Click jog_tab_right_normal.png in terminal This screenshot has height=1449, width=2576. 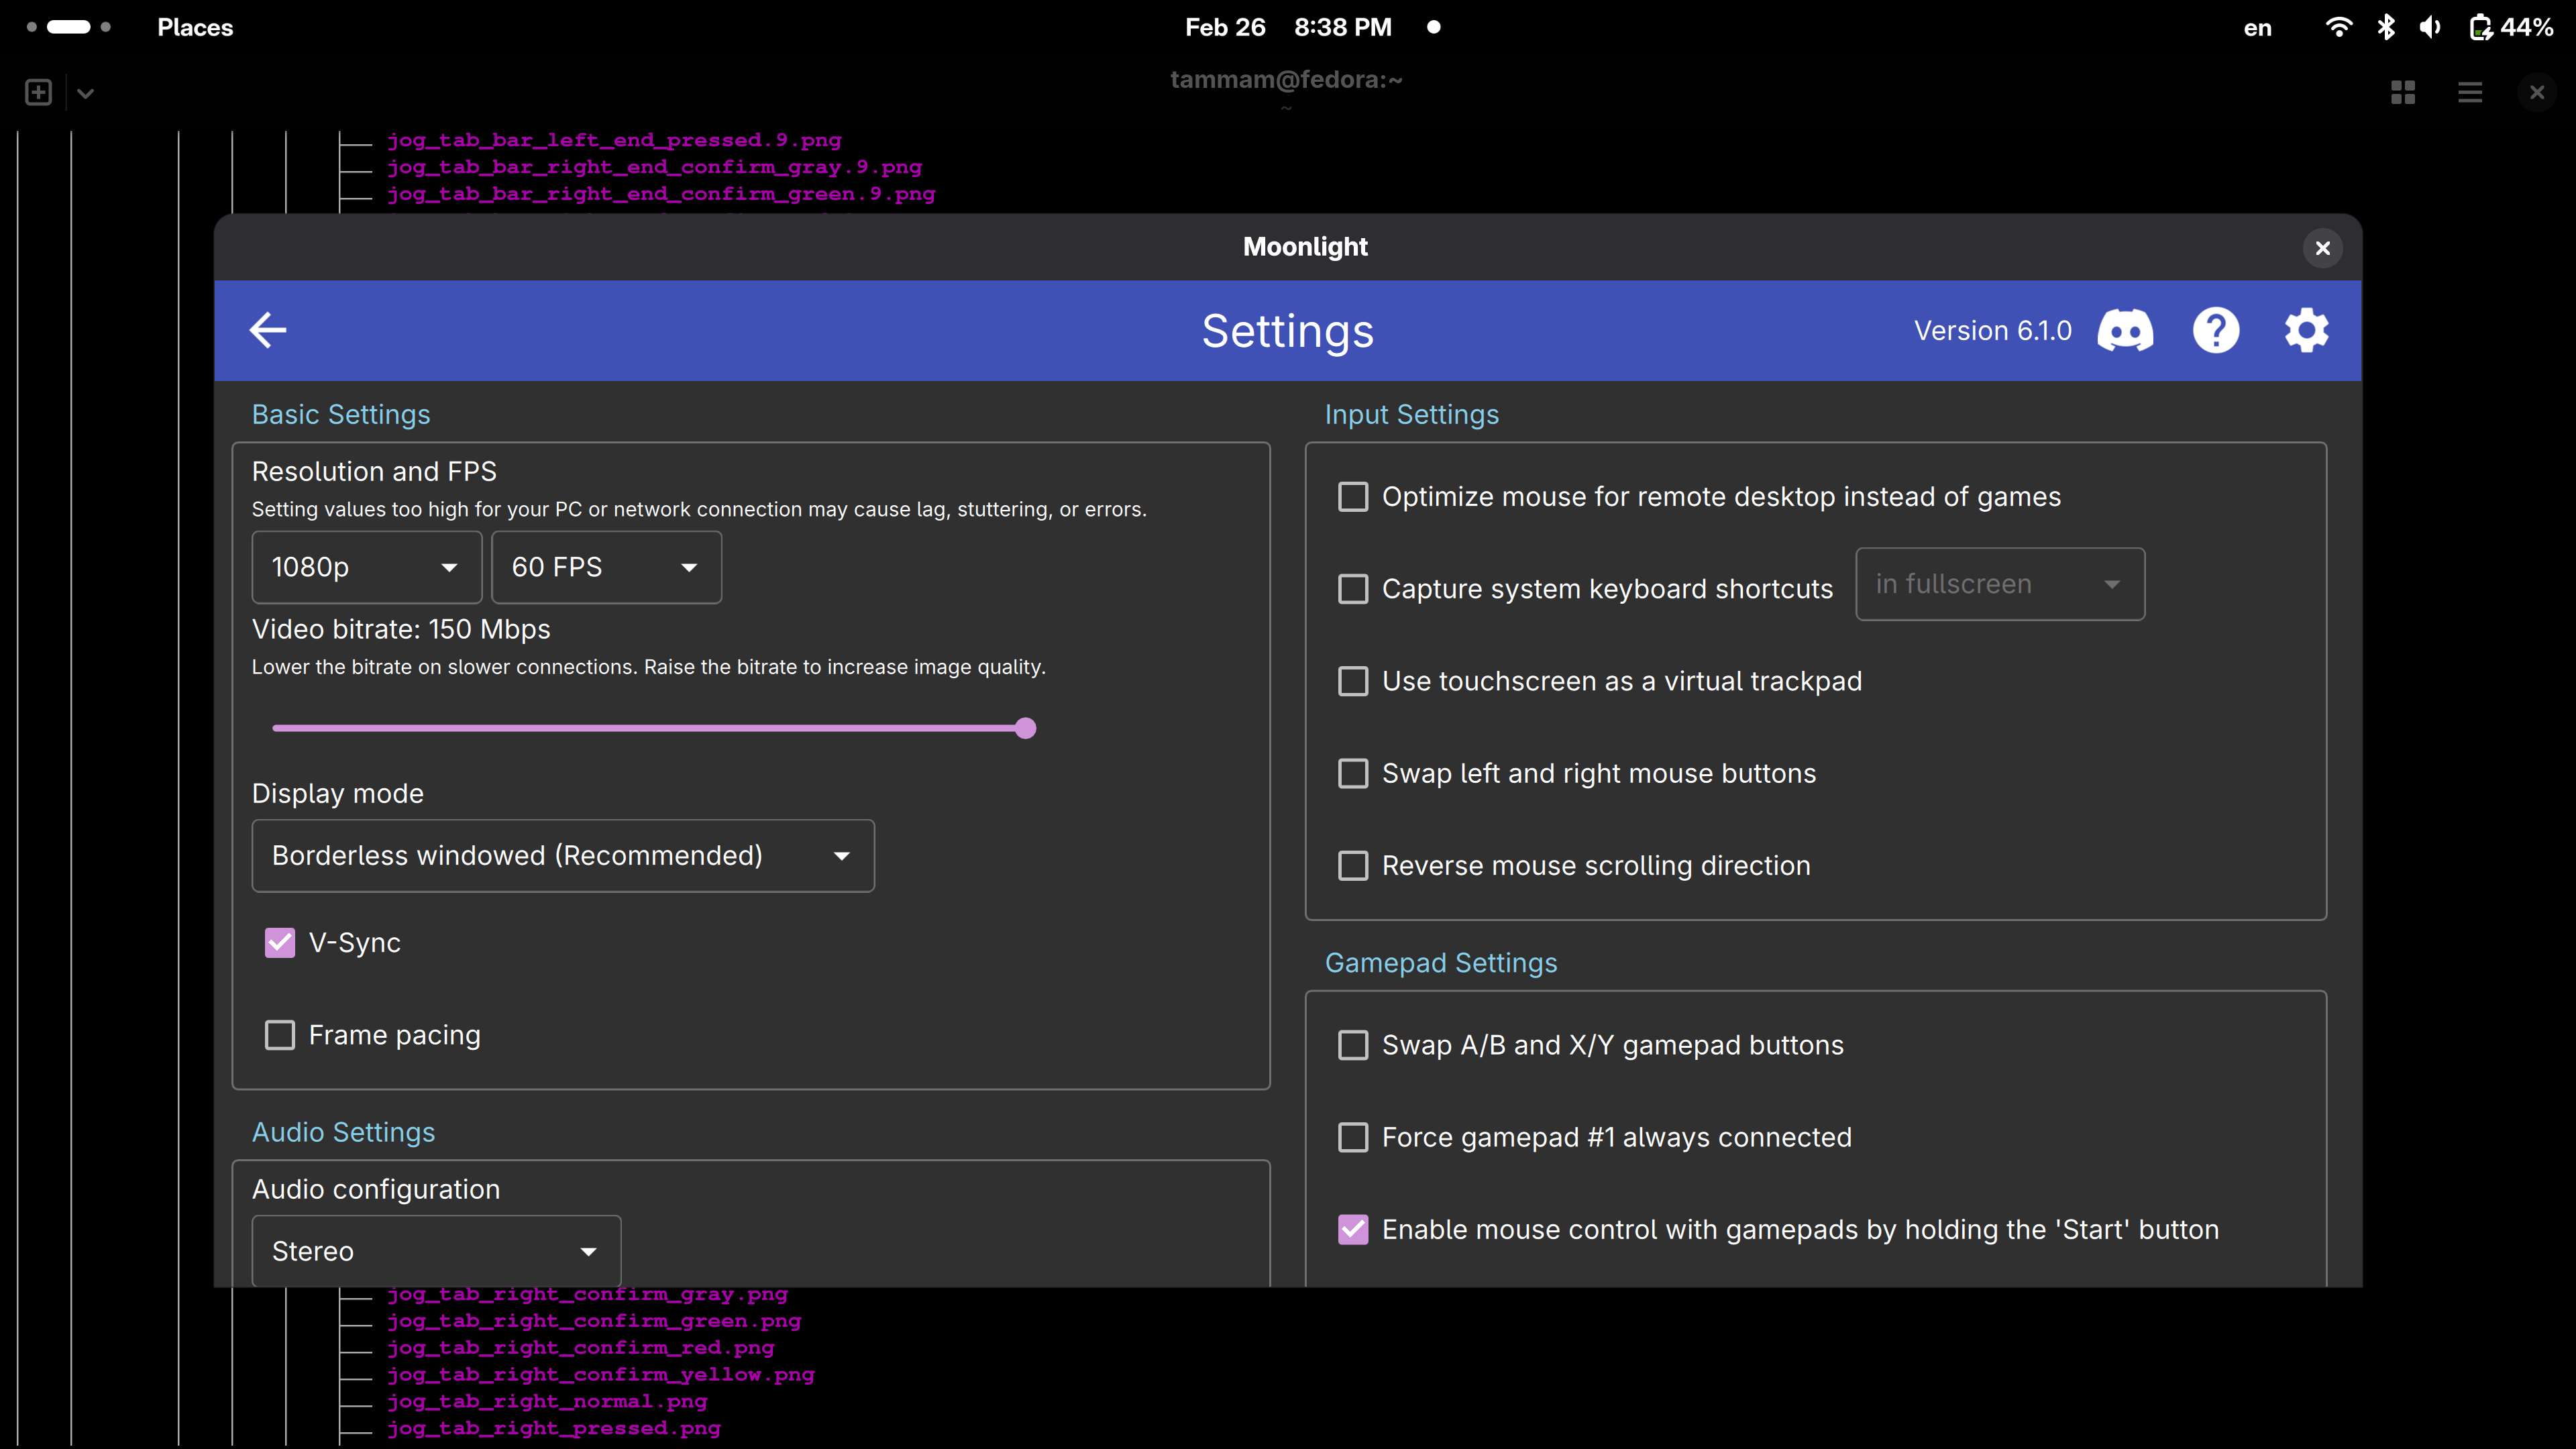pyautogui.click(x=547, y=1402)
